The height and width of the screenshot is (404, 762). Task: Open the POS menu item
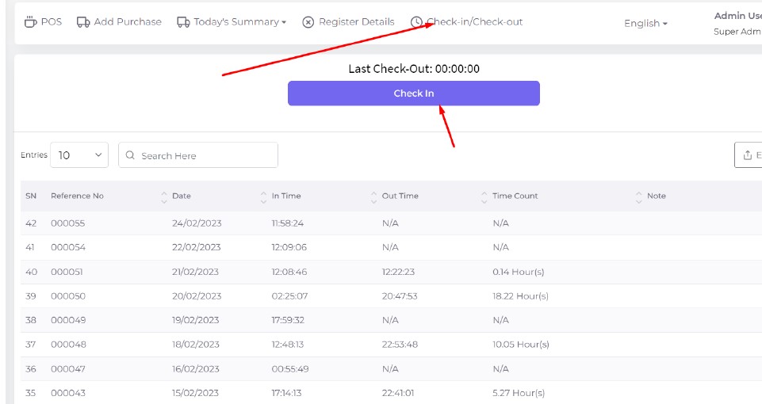(51, 22)
